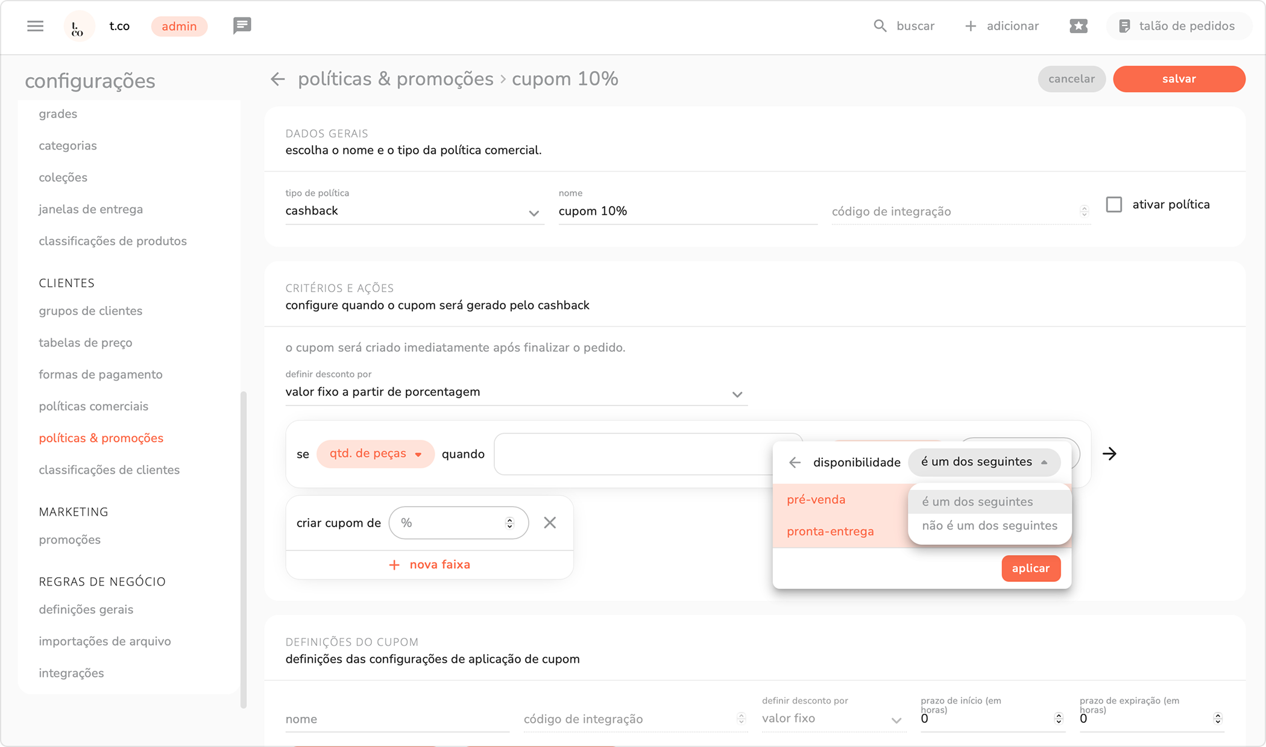Image resolution: width=1266 pixels, height=747 pixels.
Task: Go back arrow in disponibilidade popup
Action: coord(795,462)
